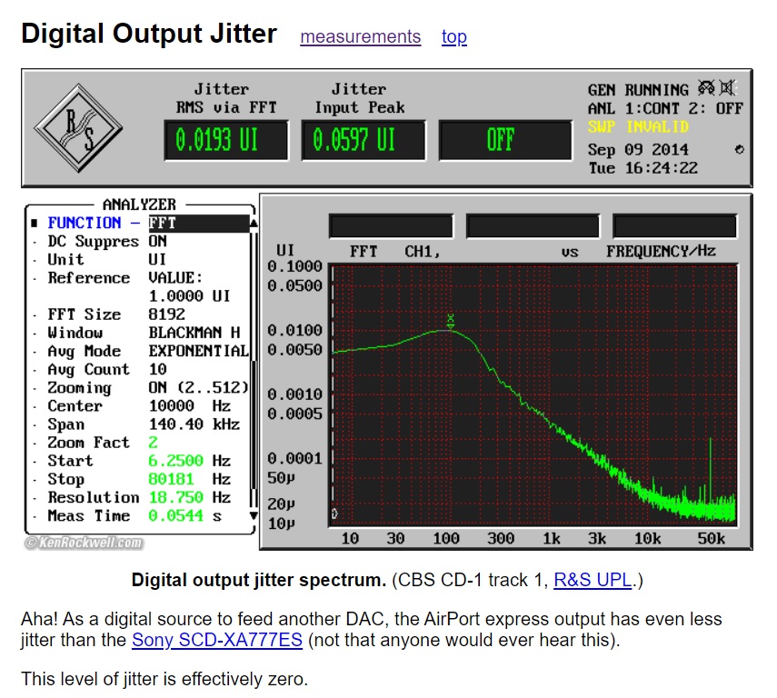This screenshot has height=698, width=777.
Task: Click the Jitter RMS via FFT label
Action: (226, 98)
